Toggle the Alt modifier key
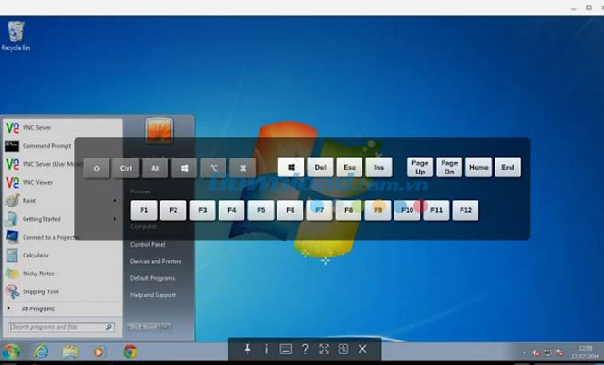 (x=155, y=168)
